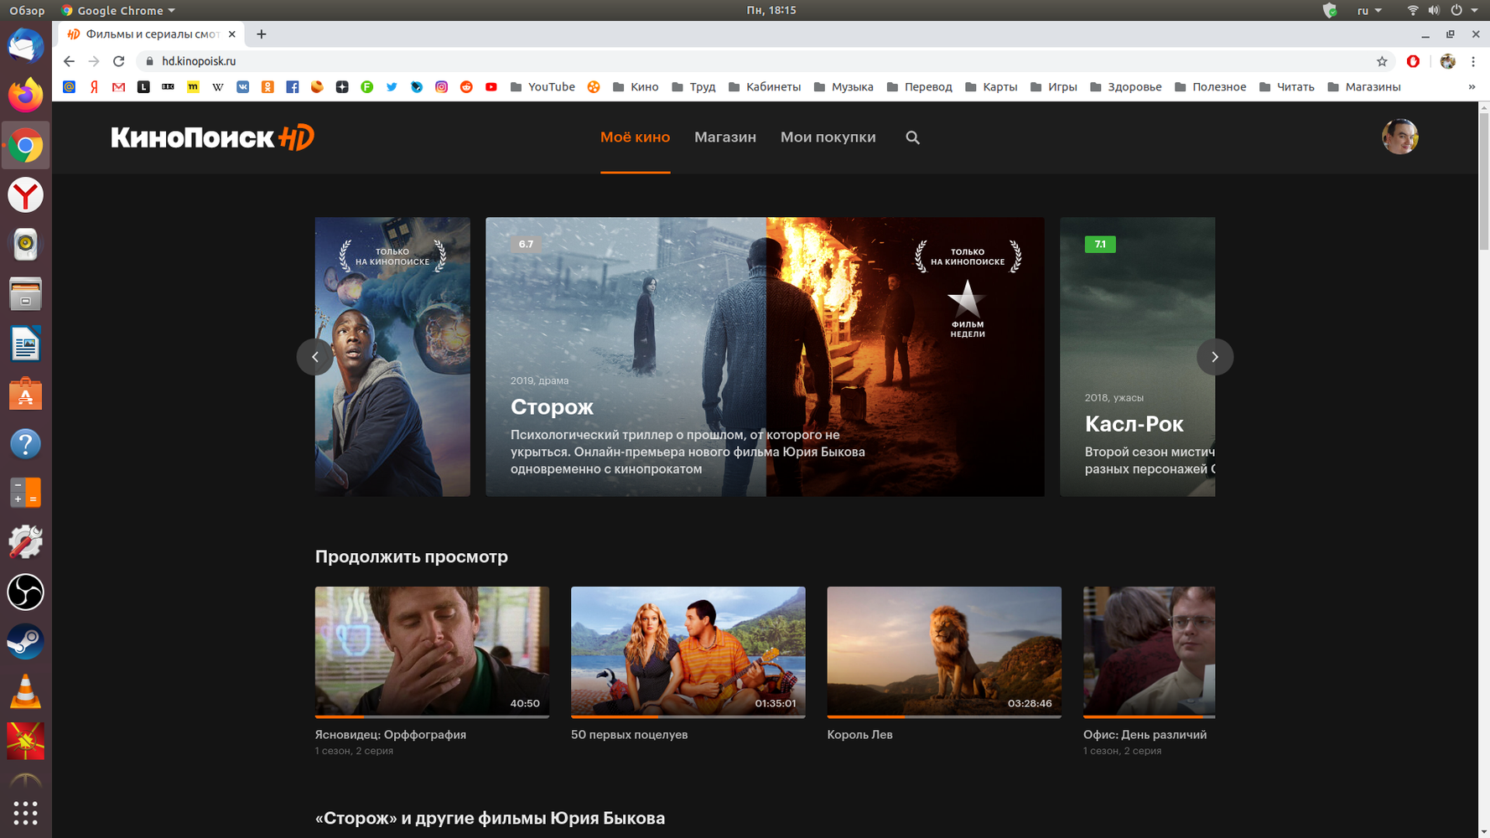This screenshot has width=1490, height=838.
Task: Continue watching 50 первых поцелуев
Action: [x=688, y=652]
